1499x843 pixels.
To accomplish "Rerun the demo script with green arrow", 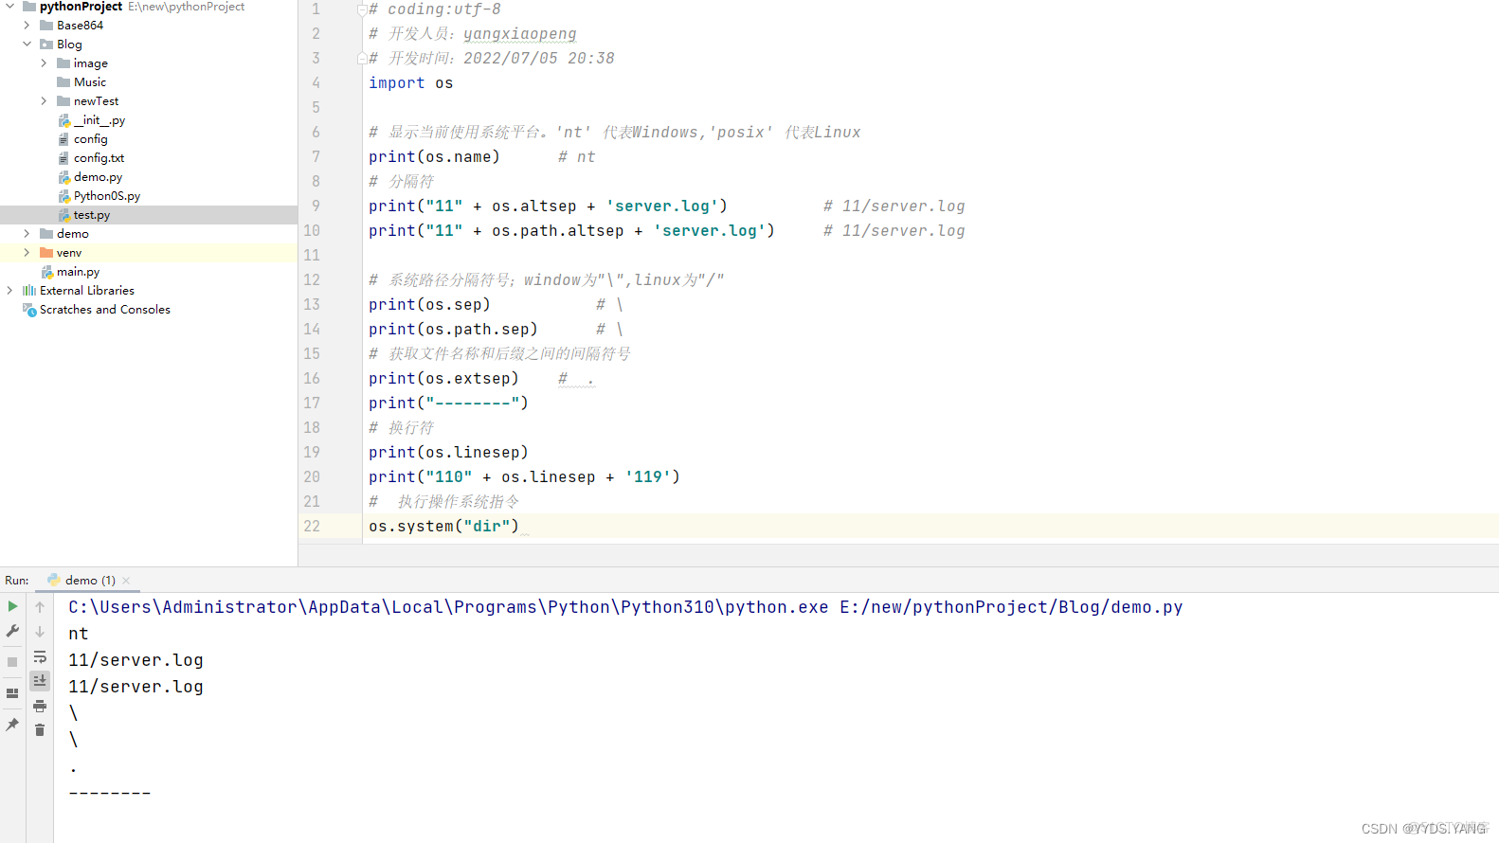I will [12, 606].
